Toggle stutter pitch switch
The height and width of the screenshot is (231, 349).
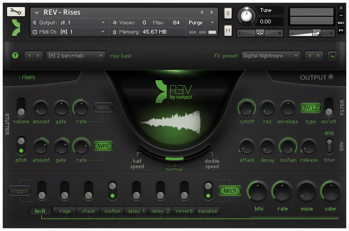[21, 146]
